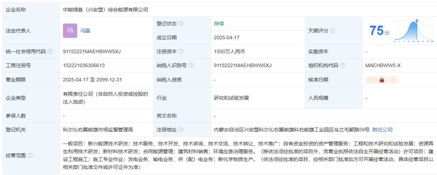Viewport: 437px width, 175px height.
Task: Click the 工商注册号 label cell
Action: point(31,65)
